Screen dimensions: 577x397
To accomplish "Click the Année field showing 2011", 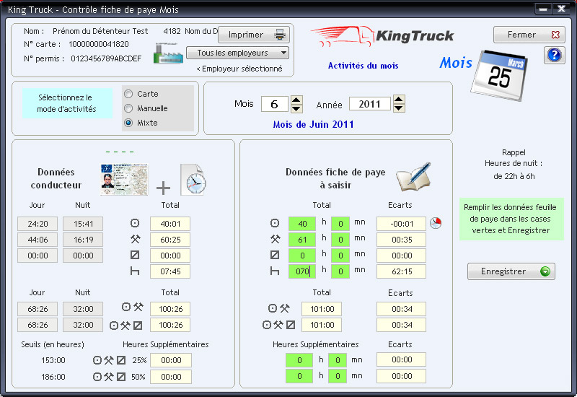I will [x=369, y=104].
